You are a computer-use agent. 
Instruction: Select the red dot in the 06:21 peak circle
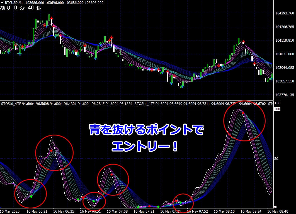[51, 150]
